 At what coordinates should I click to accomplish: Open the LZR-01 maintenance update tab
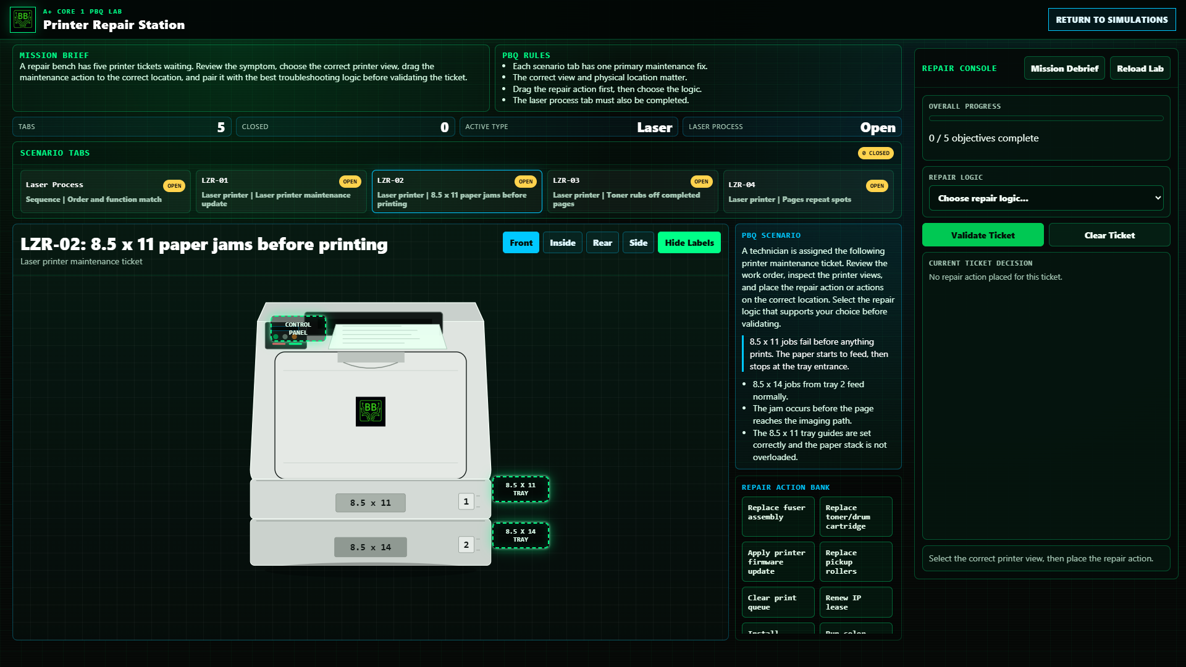point(281,192)
